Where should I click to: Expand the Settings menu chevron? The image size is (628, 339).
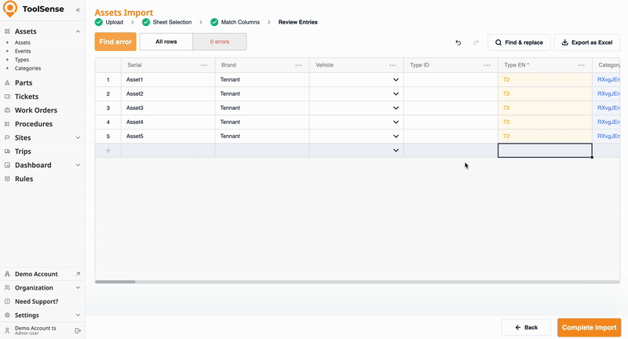coord(78,315)
